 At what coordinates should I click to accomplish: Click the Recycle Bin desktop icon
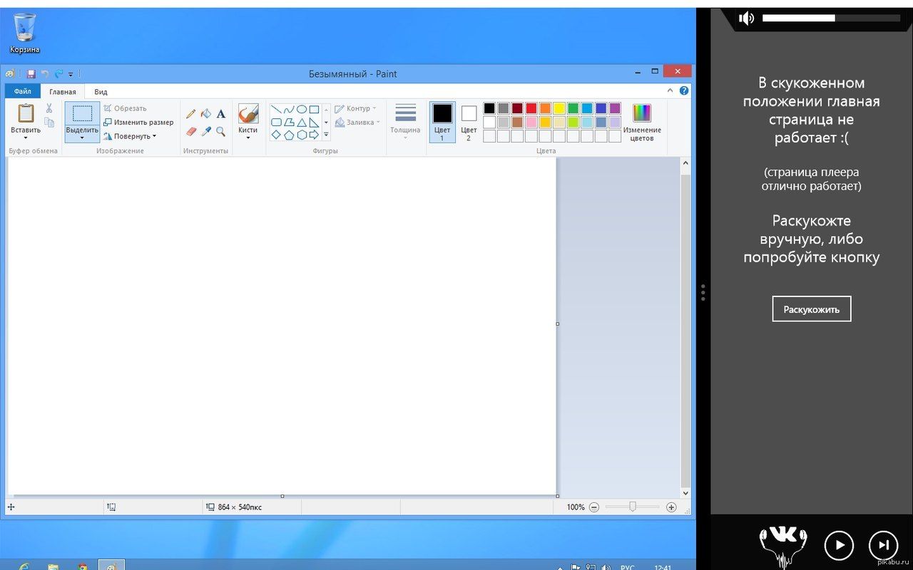coord(25,33)
